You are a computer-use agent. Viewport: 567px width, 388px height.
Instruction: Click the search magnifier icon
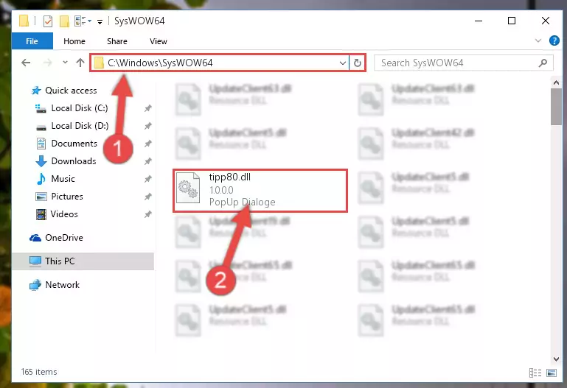[543, 63]
